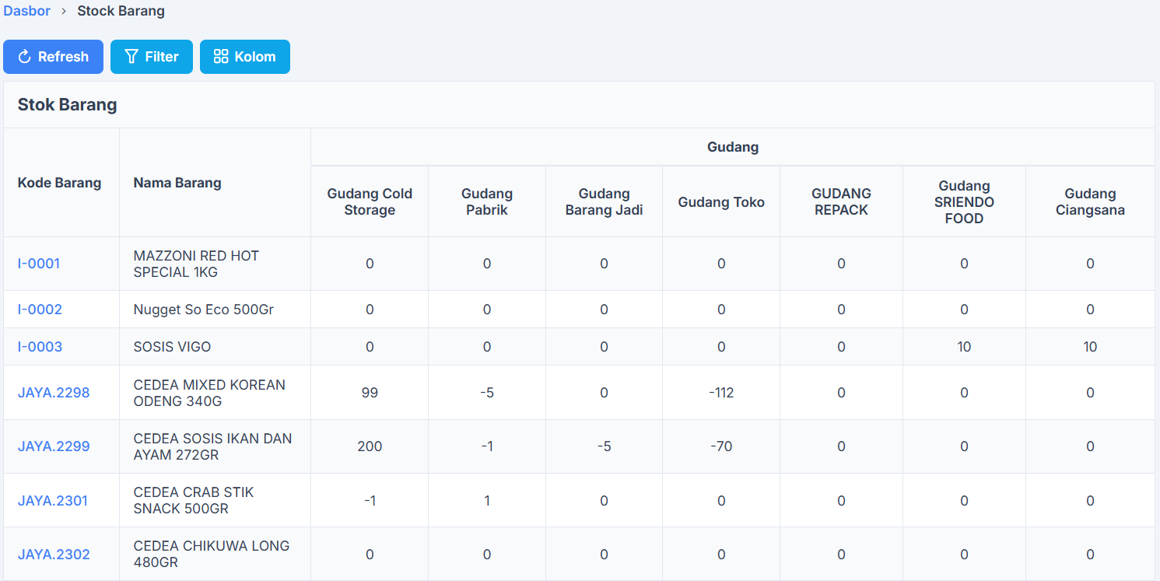Viewport: 1160px width, 581px height.
Task: Click the Kode Barang column header
Action: click(x=60, y=183)
